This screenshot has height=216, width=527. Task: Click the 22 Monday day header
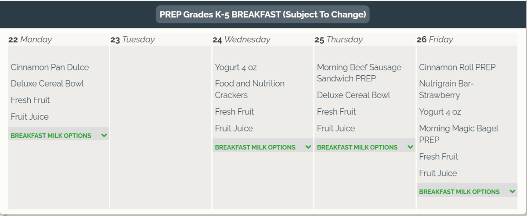tap(30, 40)
